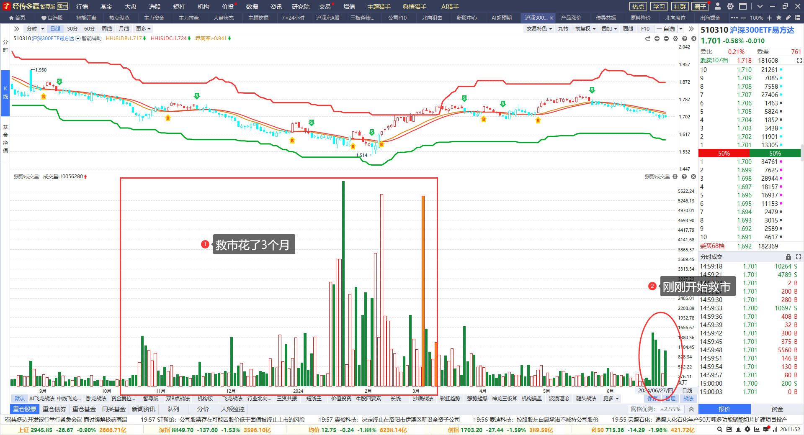Open volume panel help question icon

pyautogui.click(x=684, y=177)
